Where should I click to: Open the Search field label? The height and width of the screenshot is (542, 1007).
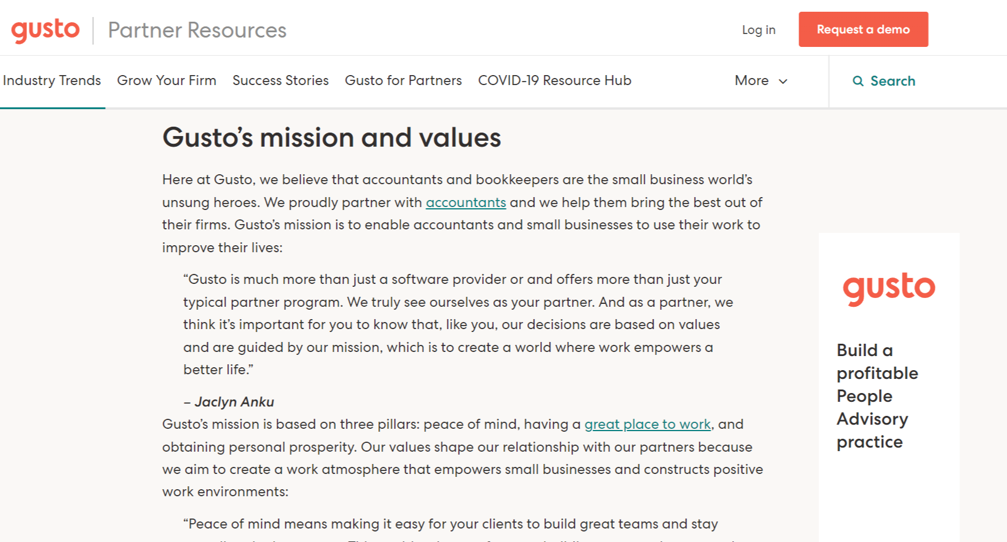tap(893, 81)
